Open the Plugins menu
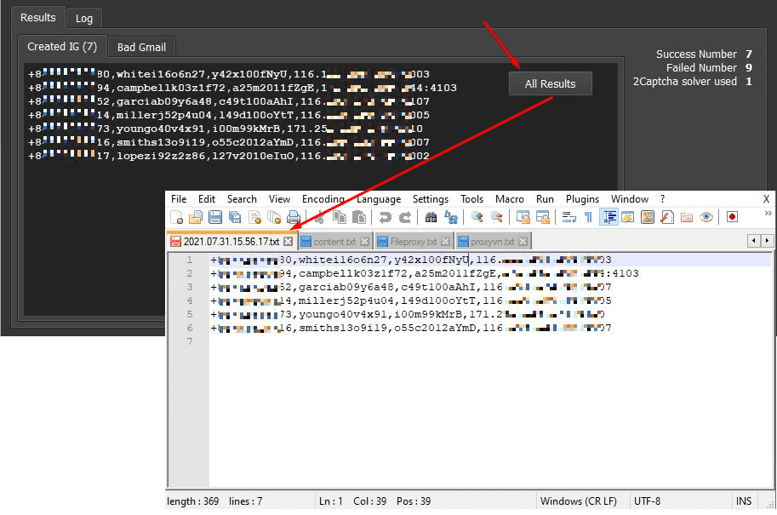Viewport: 777px width, 515px height. [x=582, y=199]
